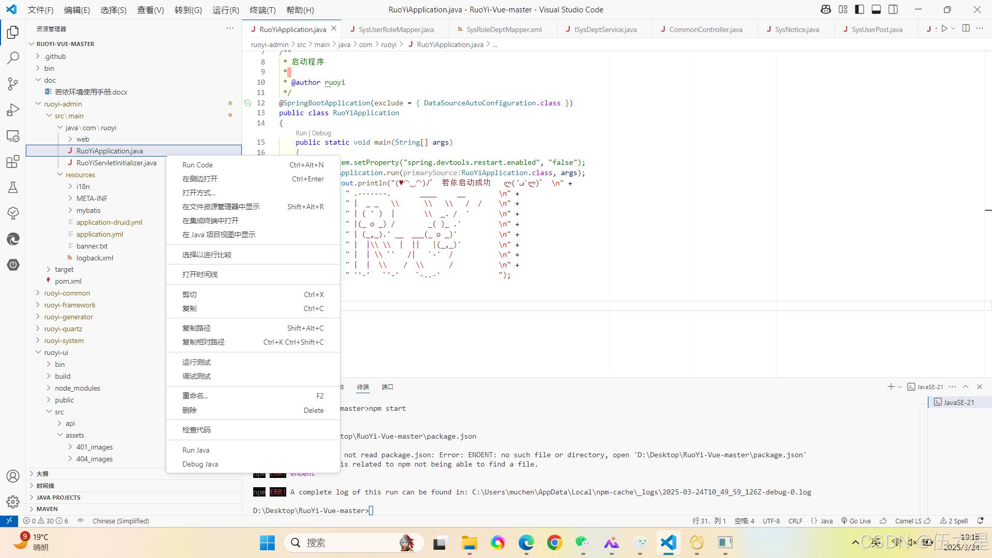Open the Run and Debug view
The height and width of the screenshot is (558, 992).
(x=13, y=110)
